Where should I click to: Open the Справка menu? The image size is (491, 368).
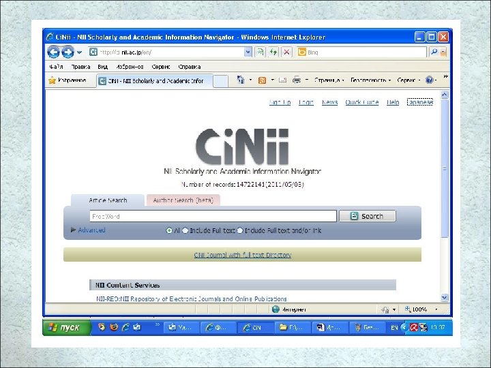190,67
